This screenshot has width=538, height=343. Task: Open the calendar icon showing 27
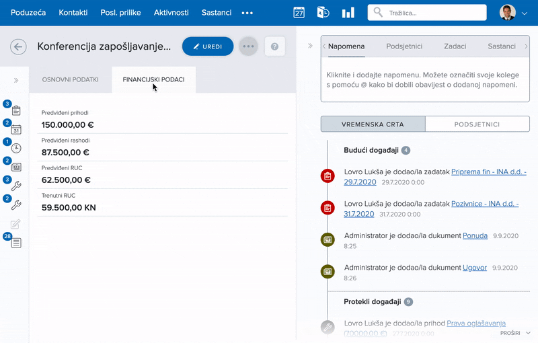[299, 13]
